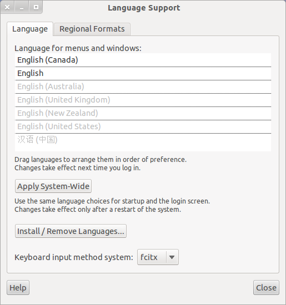Select the Chinese 汉语 (中国) entry
Screen dimensions: 286x305
143,140
